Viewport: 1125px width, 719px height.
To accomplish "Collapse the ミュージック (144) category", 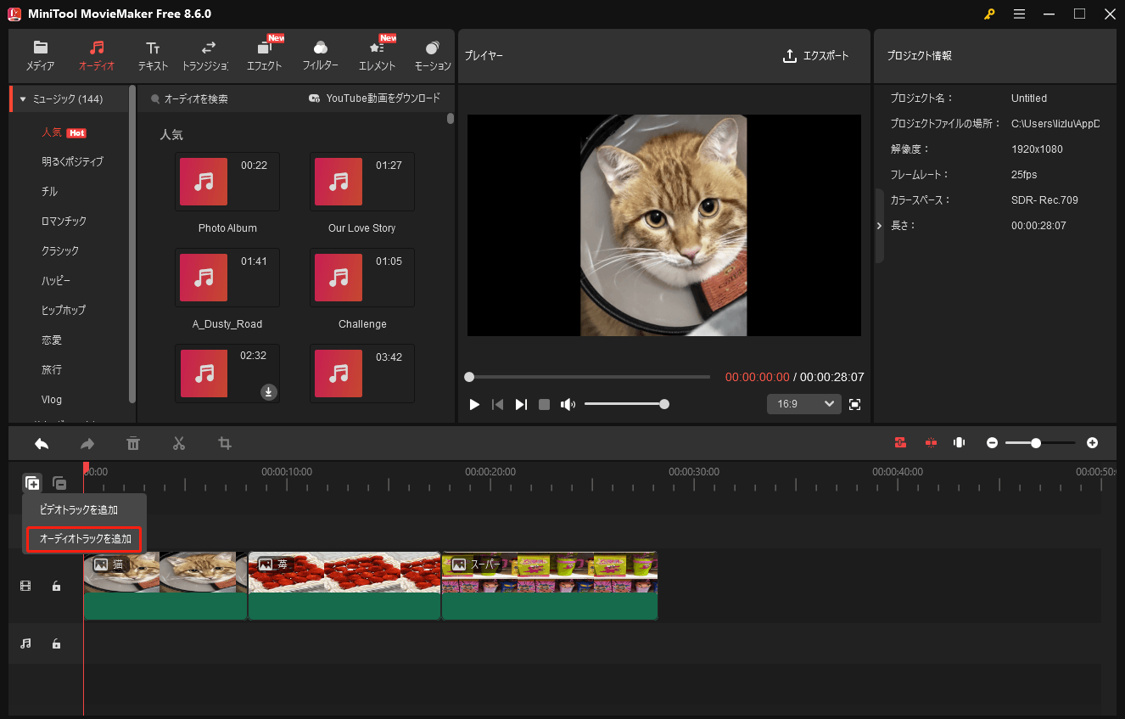I will [x=23, y=99].
